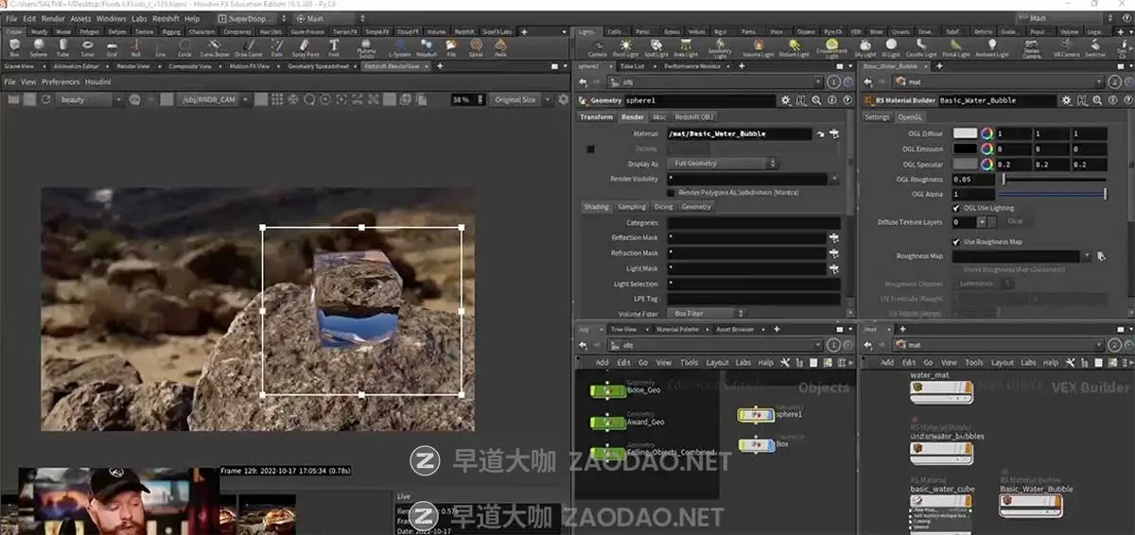The height and width of the screenshot is (535, 1135).
Task: Select the Box shelf tool
Action: (x=13, y=47)
